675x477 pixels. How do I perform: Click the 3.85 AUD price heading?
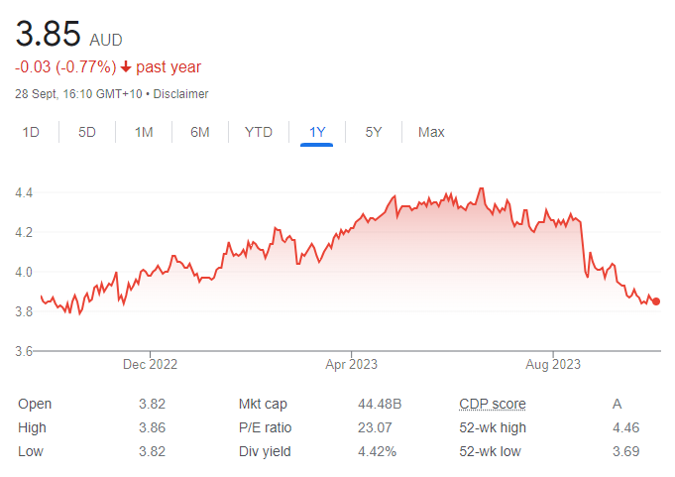coord(68,34)
